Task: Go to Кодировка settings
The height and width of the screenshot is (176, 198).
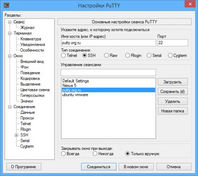Action: tap(30, 78)
